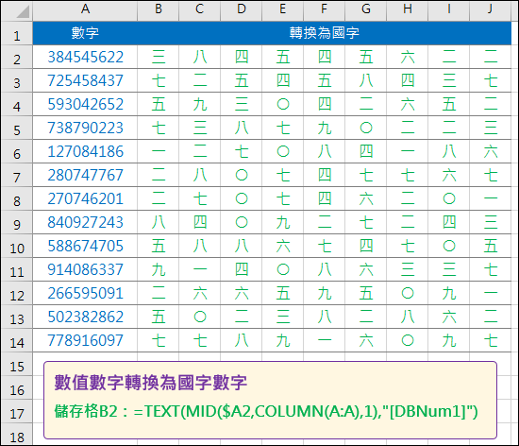Select column J header

tap(490, 10)
